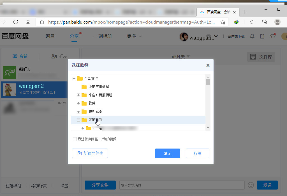Expand the 软件 folder in the tree

(x=78, y=103)
